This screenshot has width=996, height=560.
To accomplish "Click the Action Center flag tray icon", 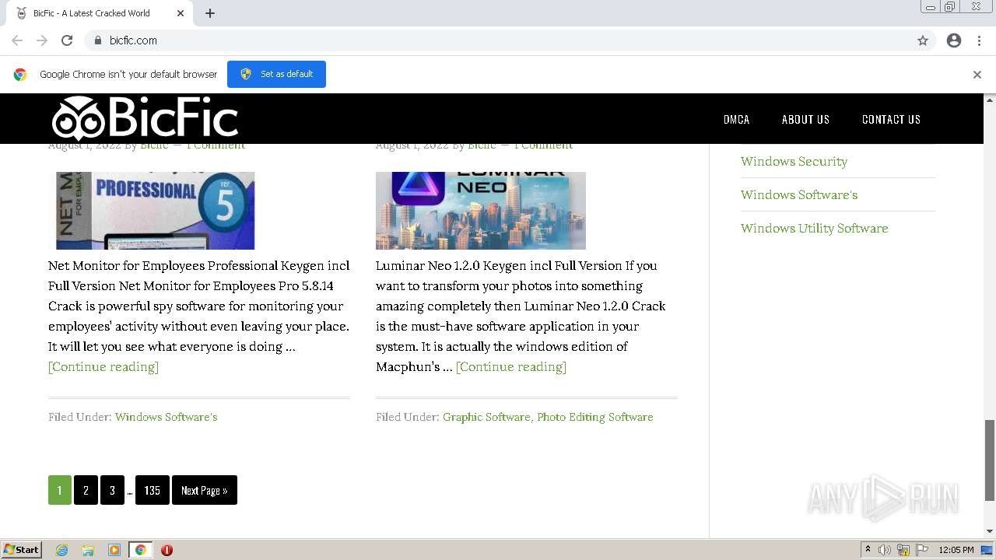I will tap(922, 550).
